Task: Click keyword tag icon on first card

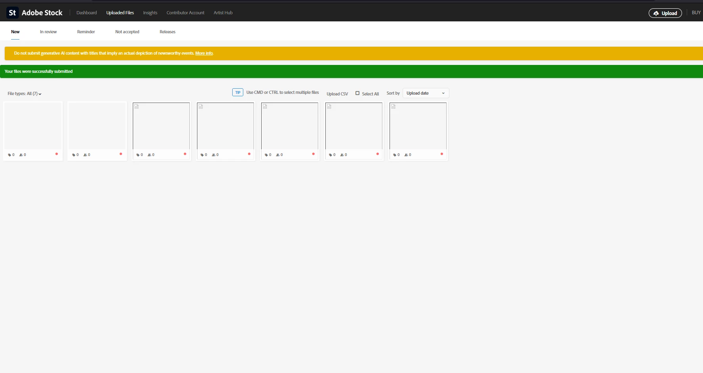Action: tap(10, 155)
